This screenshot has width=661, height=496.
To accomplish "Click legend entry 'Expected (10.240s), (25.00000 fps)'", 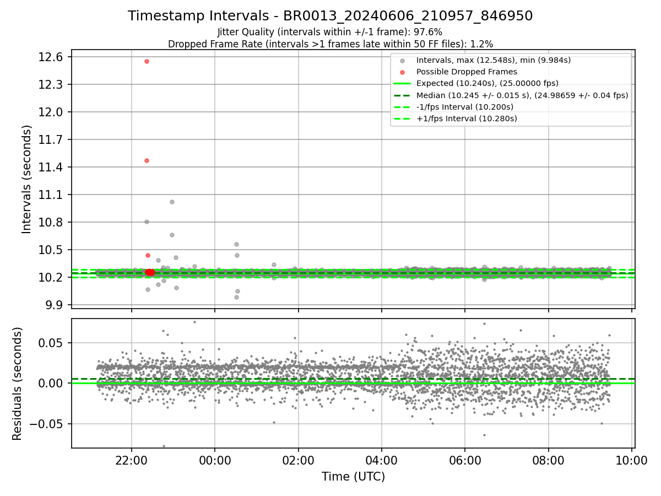I will pyautogui.click(x=487, y=83).
